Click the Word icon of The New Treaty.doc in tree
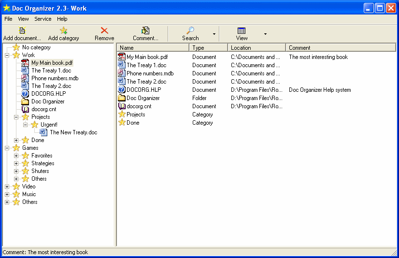This screenshot has width=399, height=258. point(43,132)
